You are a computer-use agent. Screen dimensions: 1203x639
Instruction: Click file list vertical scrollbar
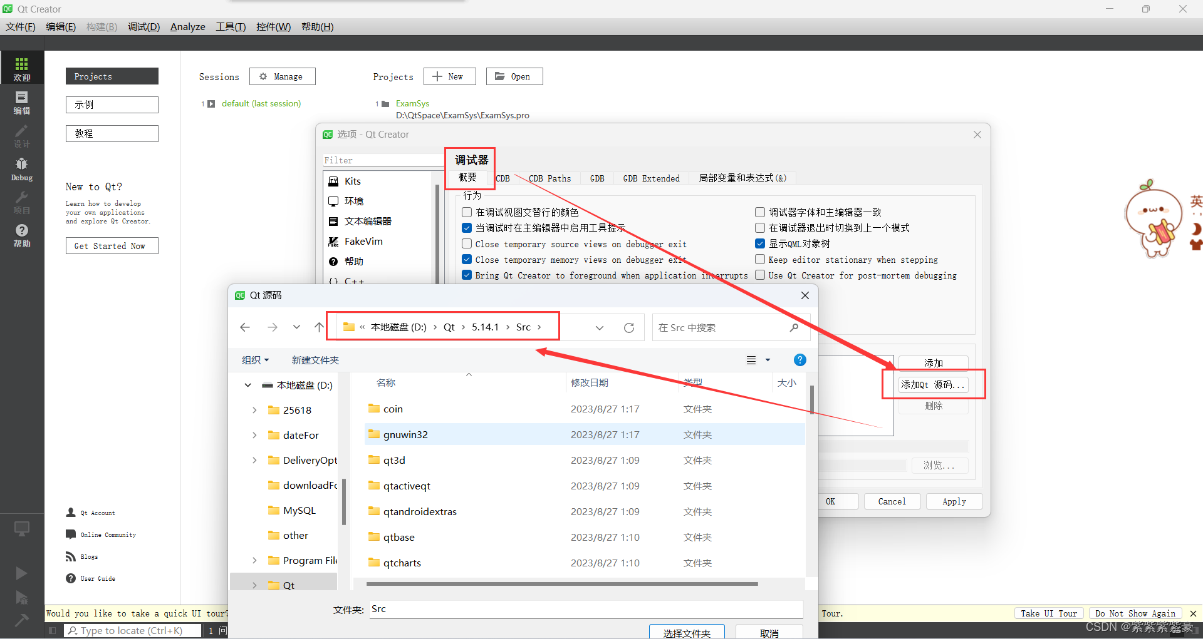tap(812, 400)
